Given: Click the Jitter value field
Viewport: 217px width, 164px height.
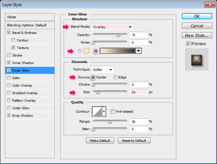Looking at the screenshot, I should pyautogui.click(x=139, y=129).
